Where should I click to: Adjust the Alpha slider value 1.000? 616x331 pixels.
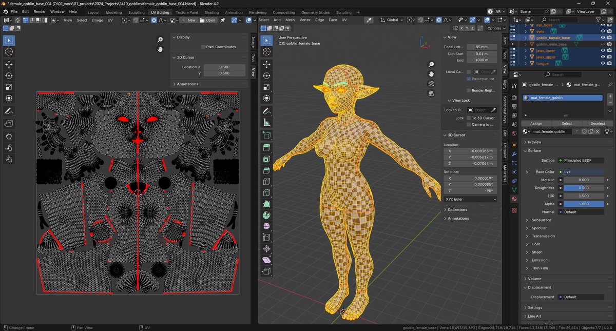(x=584, y=204)
